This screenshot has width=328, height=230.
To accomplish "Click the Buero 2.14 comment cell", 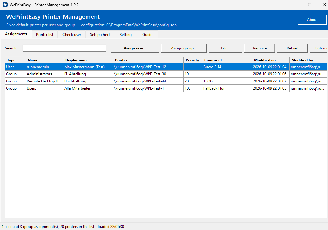I will click(227, 67).
